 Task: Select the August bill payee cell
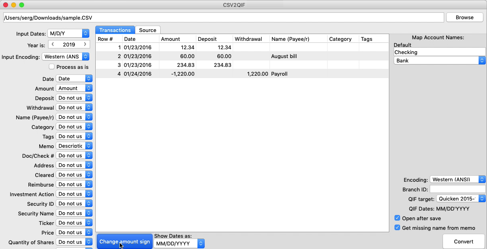(x=298, y=56)
